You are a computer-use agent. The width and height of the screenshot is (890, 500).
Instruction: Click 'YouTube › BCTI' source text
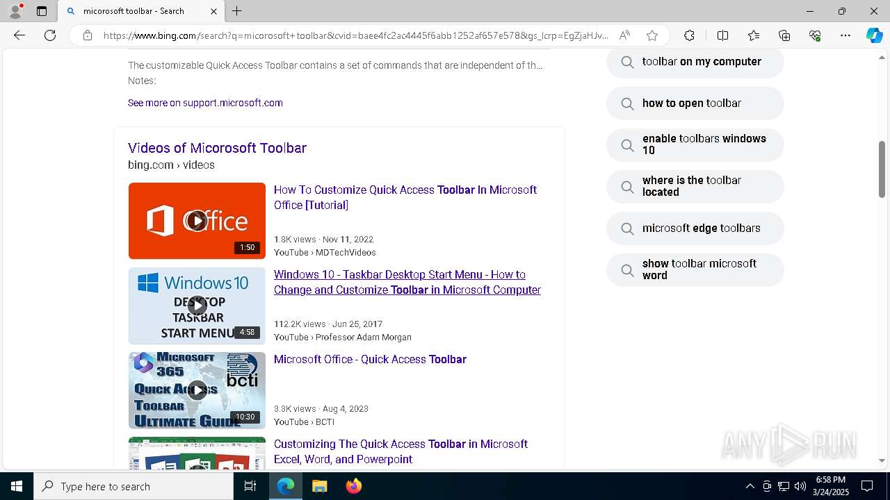pos(304,422)
